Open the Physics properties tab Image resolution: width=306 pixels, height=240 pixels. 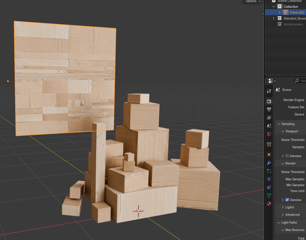[269, 179]
